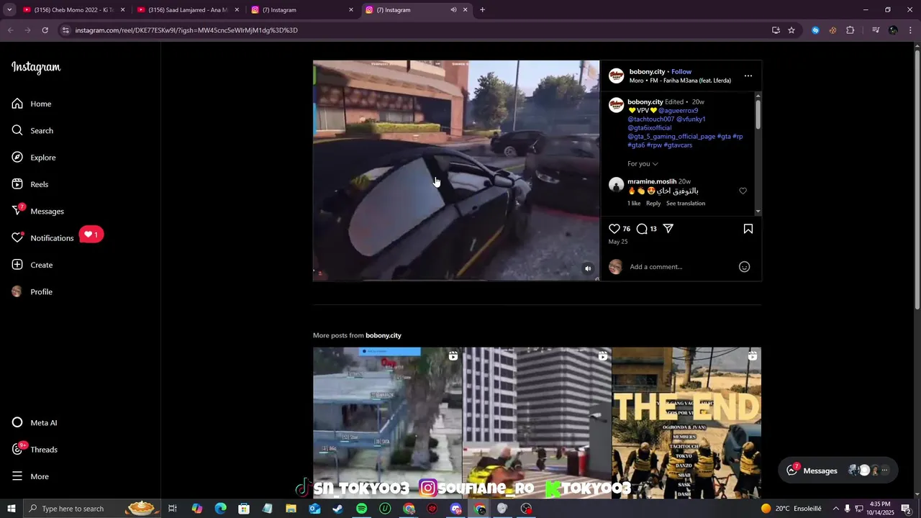This screenshot has width=921, height=518.
Task: Open Threads from the sidebar
Action: 35,449
